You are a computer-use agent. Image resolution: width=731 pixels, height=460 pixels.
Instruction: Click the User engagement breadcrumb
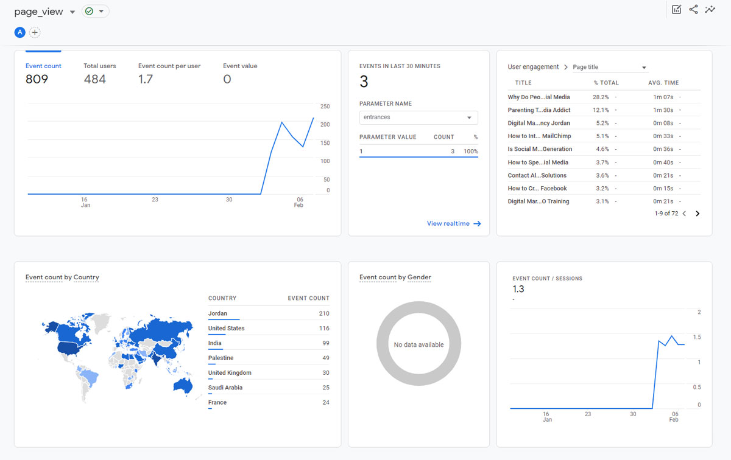(x=533, y=67)
